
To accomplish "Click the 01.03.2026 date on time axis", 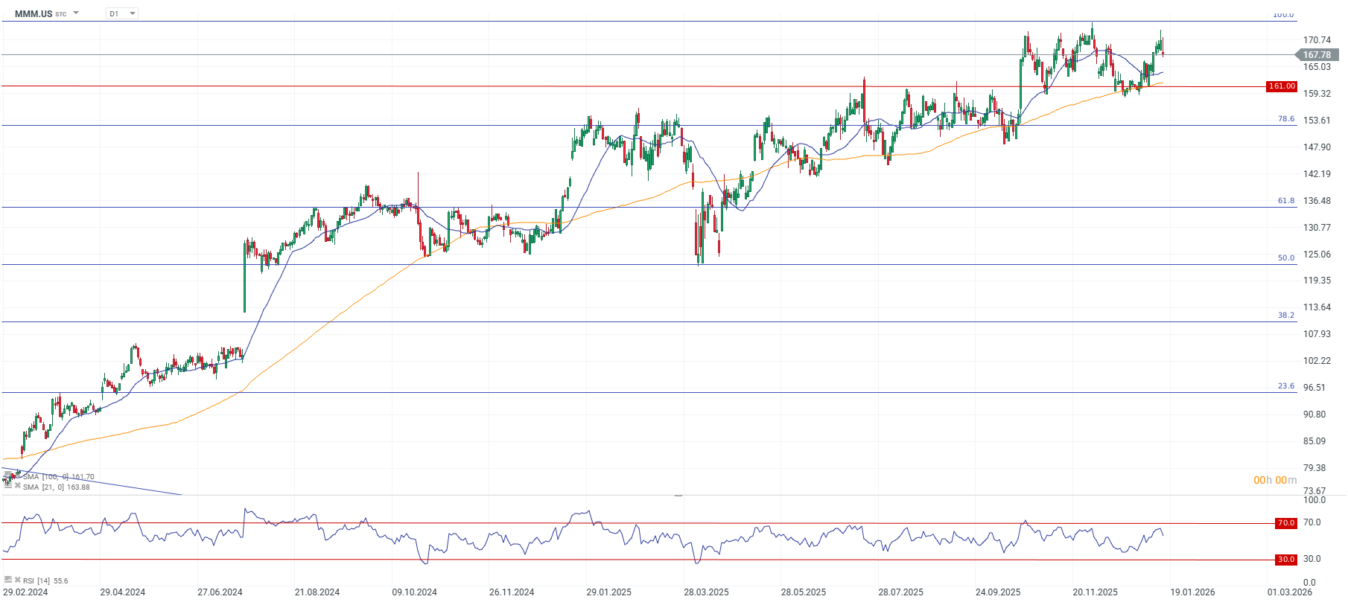I will (x=1290, y=592).
